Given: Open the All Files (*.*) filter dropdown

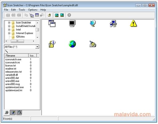Looking at the screenshot, I should pyautogui.click(x=37, y=47).
